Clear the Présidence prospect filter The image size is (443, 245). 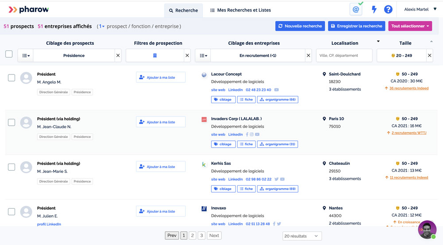(x=118, y=55)
